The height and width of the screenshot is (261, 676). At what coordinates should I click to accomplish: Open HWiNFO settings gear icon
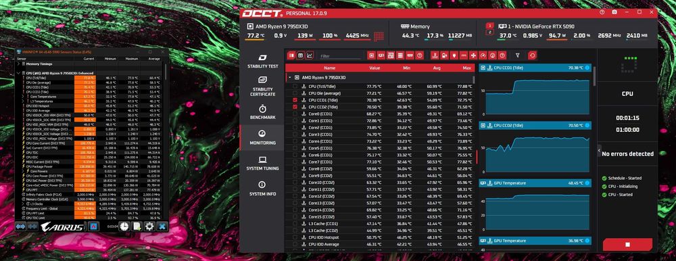click(149, 226)
